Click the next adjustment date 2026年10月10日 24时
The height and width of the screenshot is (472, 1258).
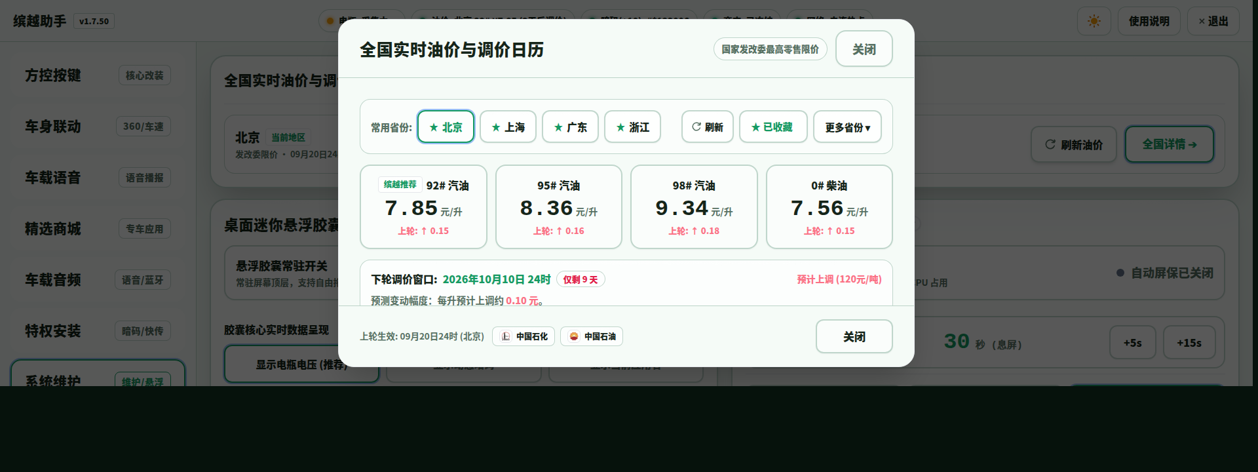click(496, 279)
